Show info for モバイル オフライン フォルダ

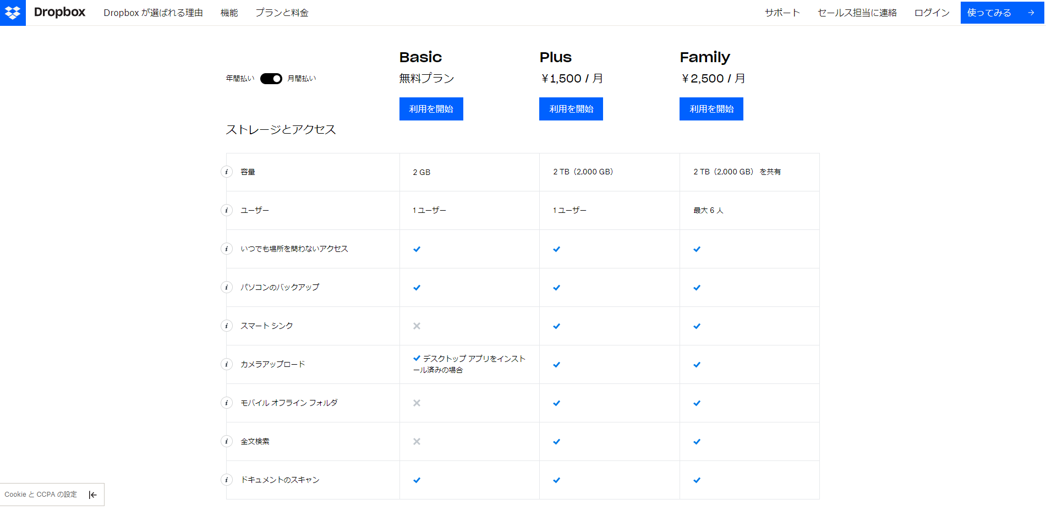pyautogui.click(x=227, y=403)
